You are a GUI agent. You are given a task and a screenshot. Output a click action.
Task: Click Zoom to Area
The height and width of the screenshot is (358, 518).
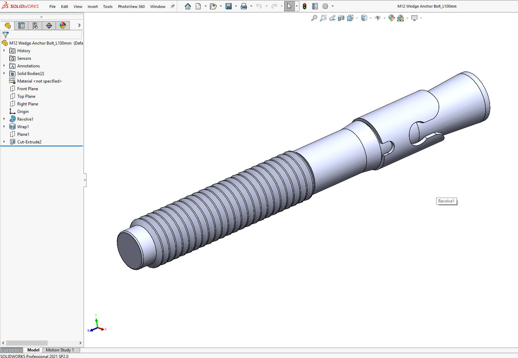click(323, 18)
